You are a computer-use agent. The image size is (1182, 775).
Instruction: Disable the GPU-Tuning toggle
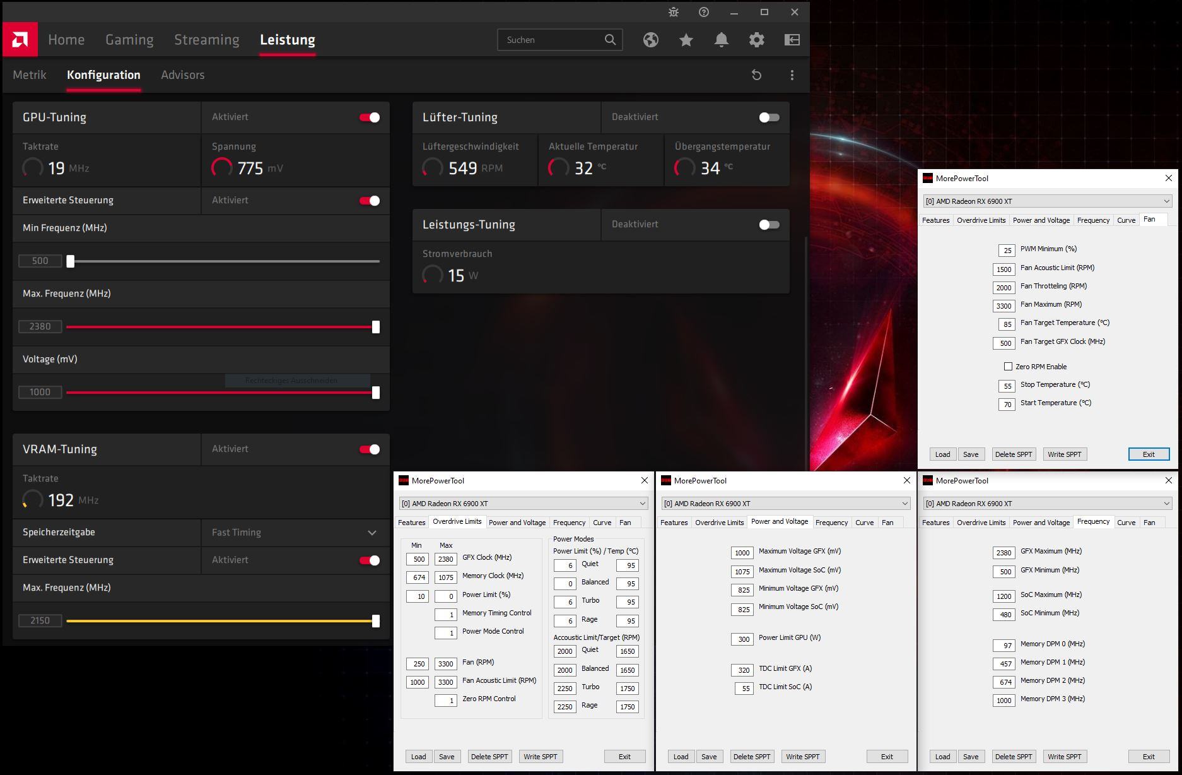coord(370,117)
